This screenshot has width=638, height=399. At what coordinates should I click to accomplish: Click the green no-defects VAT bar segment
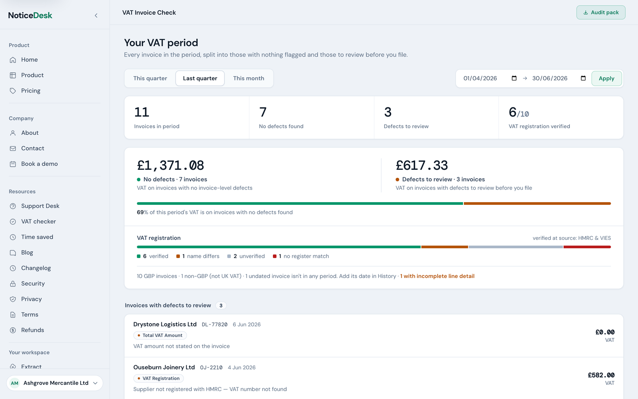tap(300, 203)
